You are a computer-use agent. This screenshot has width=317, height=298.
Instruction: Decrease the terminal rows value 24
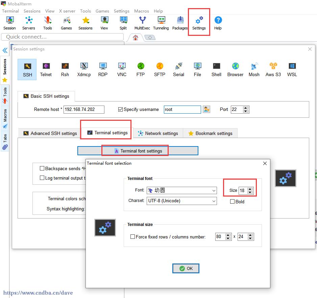click(x=250, y=238)
